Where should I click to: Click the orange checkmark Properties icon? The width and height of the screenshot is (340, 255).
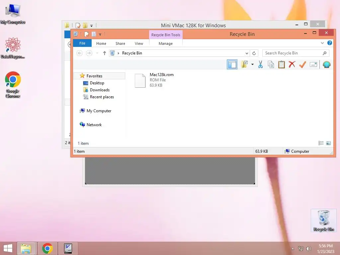tap(302, 64)
